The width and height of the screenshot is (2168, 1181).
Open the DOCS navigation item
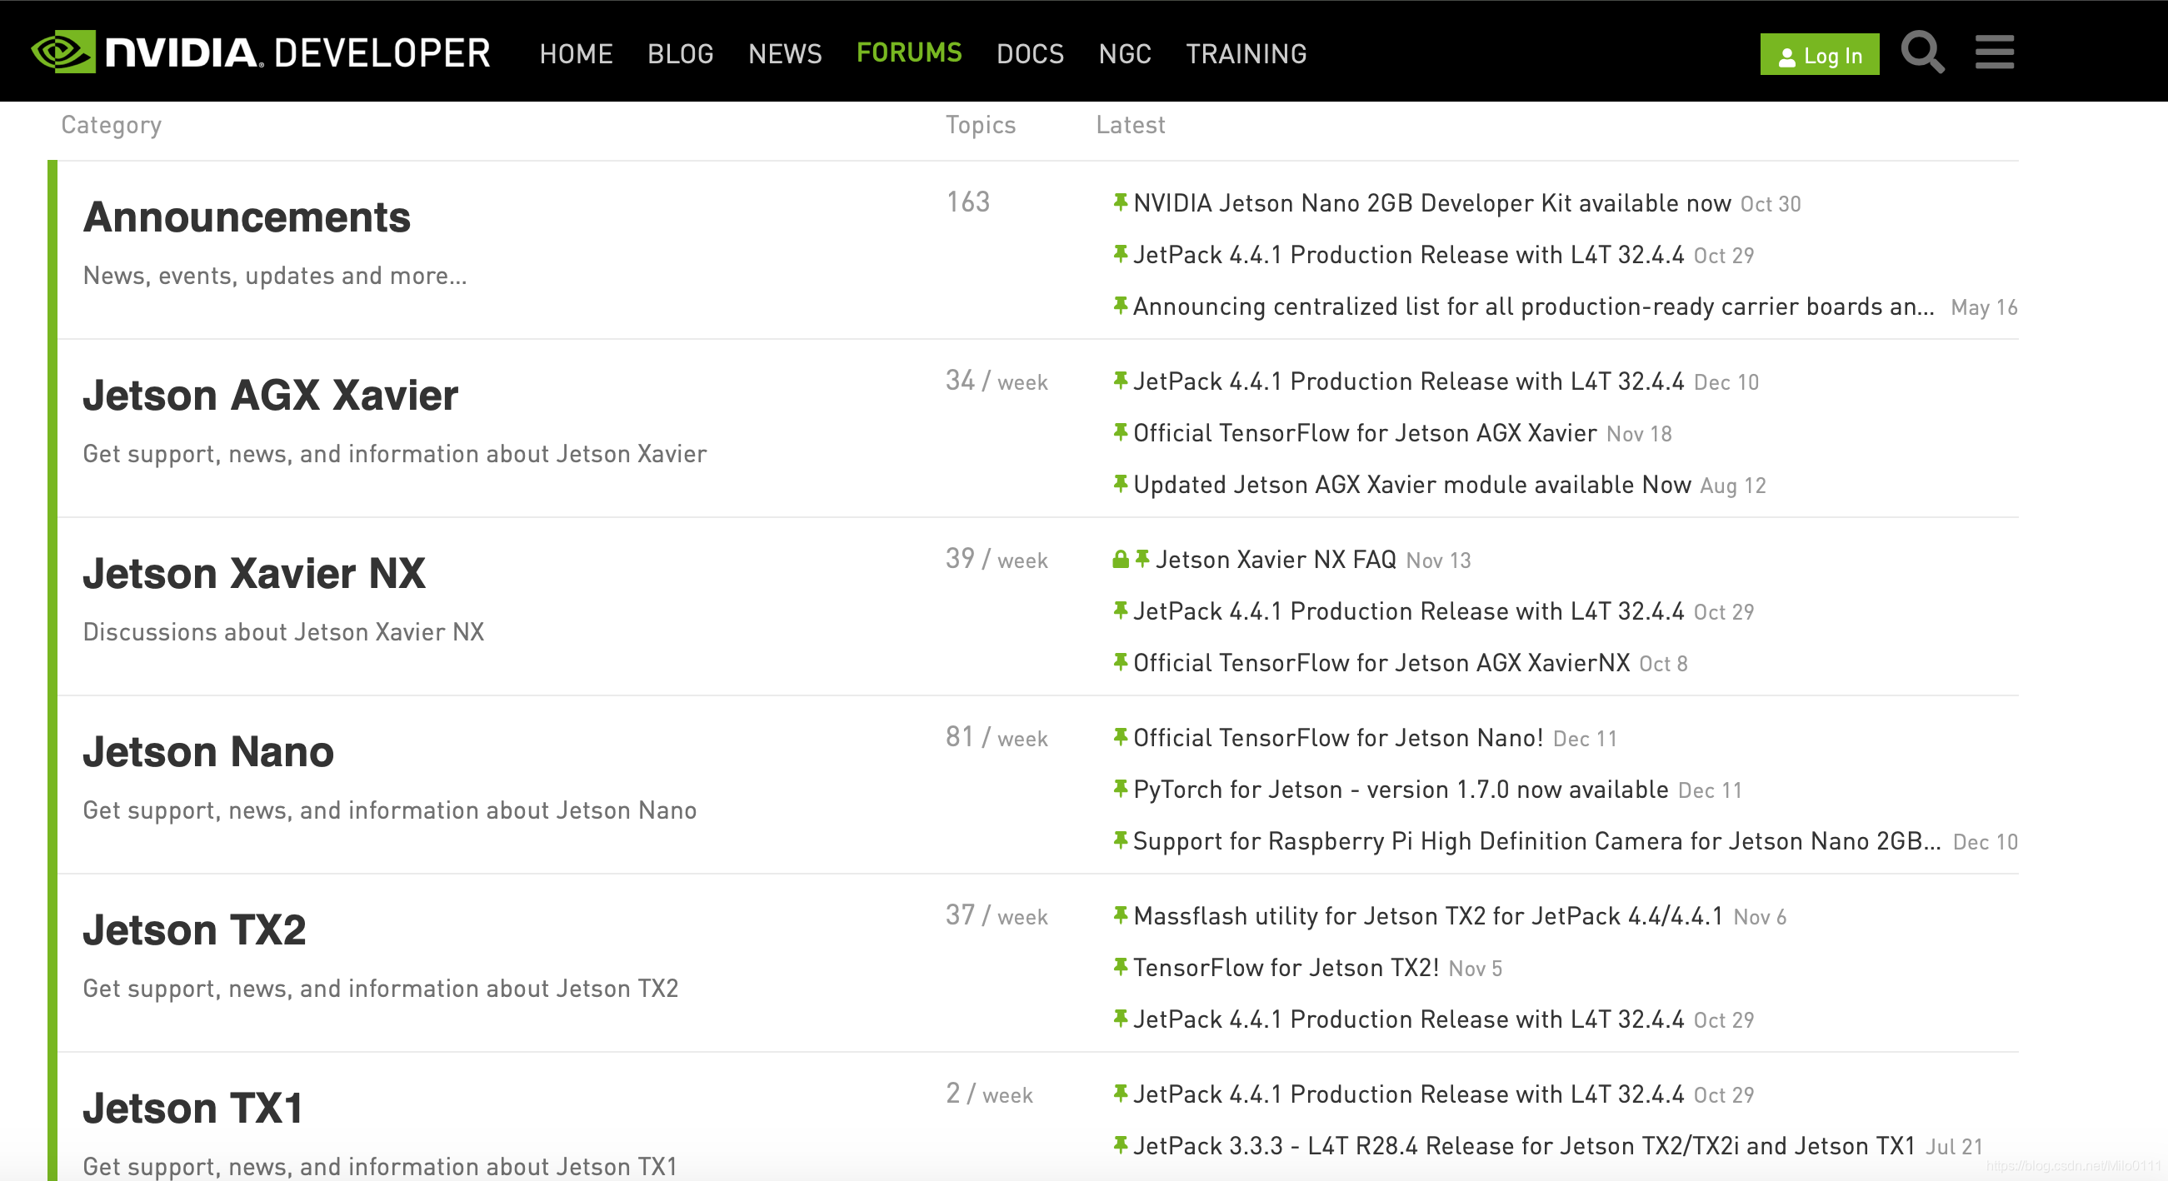click(1030, 54)
